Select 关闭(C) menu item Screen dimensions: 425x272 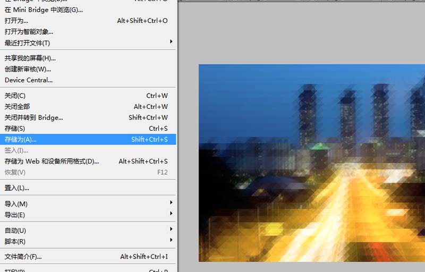tap(88, 96)
